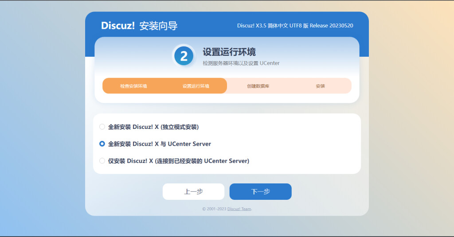Click the 设置运行环境 step in progress bar
The image size is (454, 237).
coord(196,86)
